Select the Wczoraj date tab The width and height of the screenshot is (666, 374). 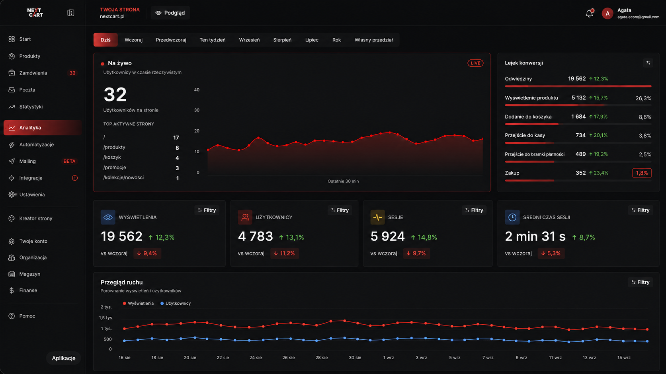[x=133, y=40]
